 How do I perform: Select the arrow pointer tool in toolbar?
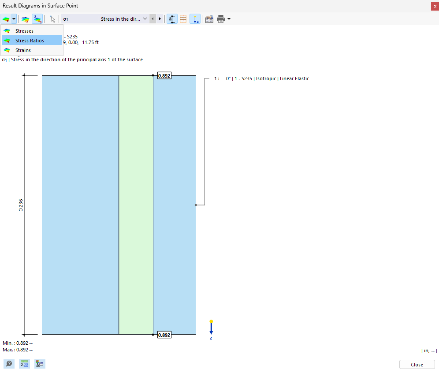pyautogui.click(x=52, y=19)
